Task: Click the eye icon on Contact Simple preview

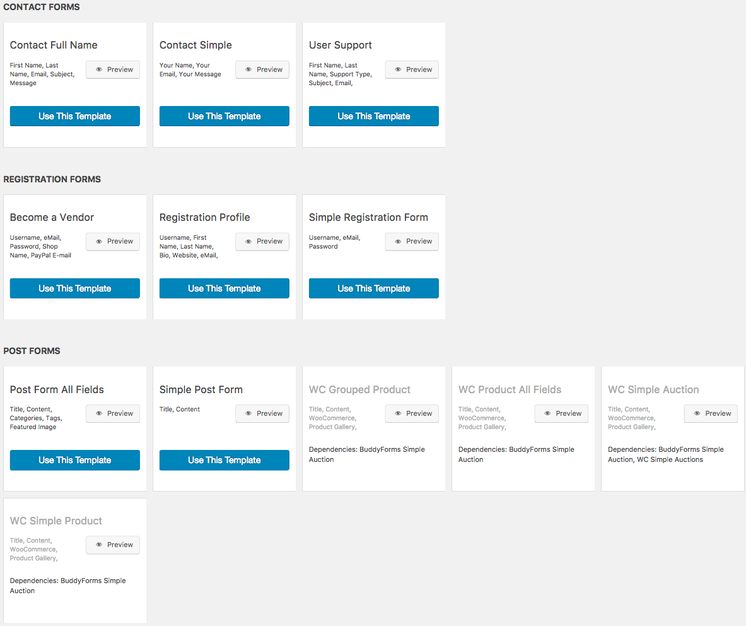Action: tap(248, 69)
